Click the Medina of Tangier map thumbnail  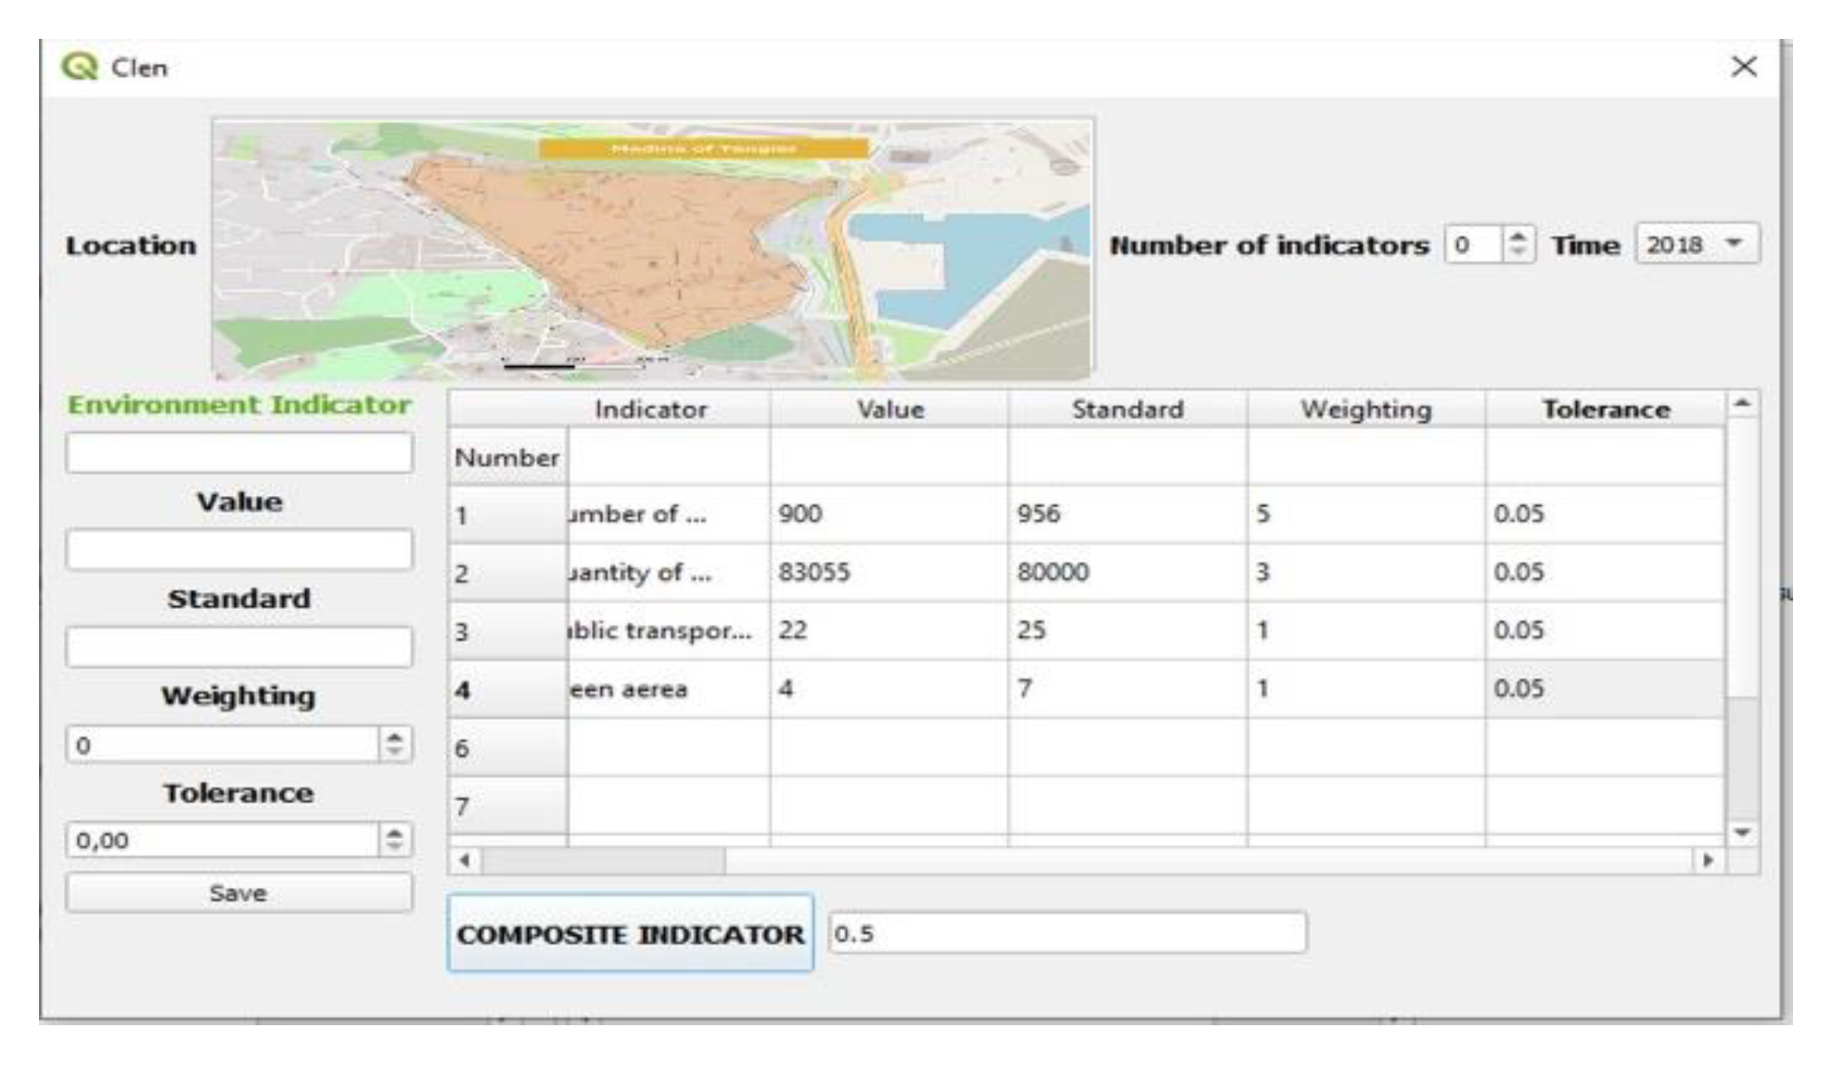[x=652, y=248]
